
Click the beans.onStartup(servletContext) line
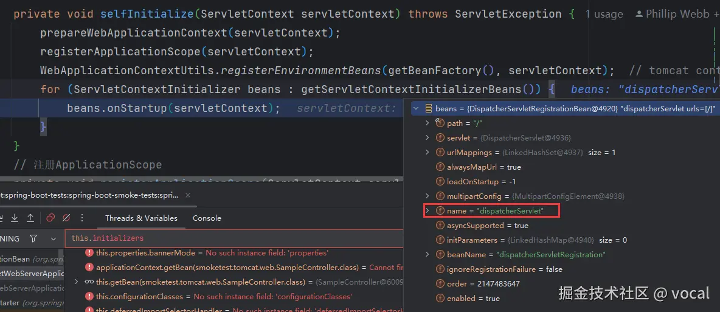173,108
